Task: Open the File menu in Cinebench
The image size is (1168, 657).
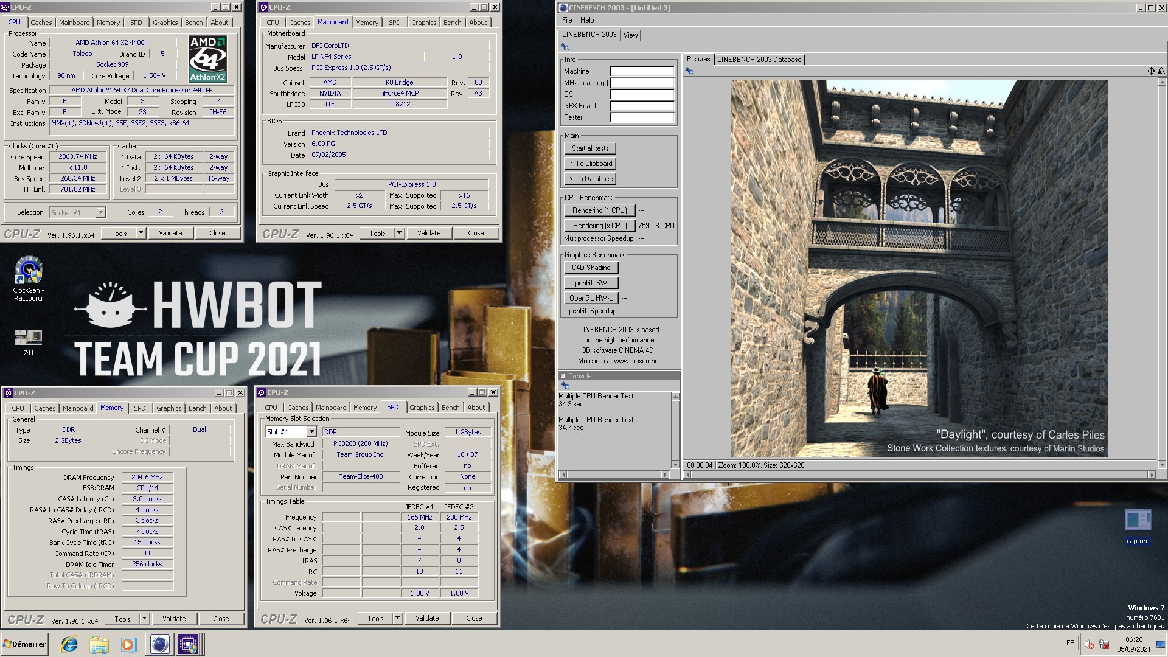Action: 567,20
